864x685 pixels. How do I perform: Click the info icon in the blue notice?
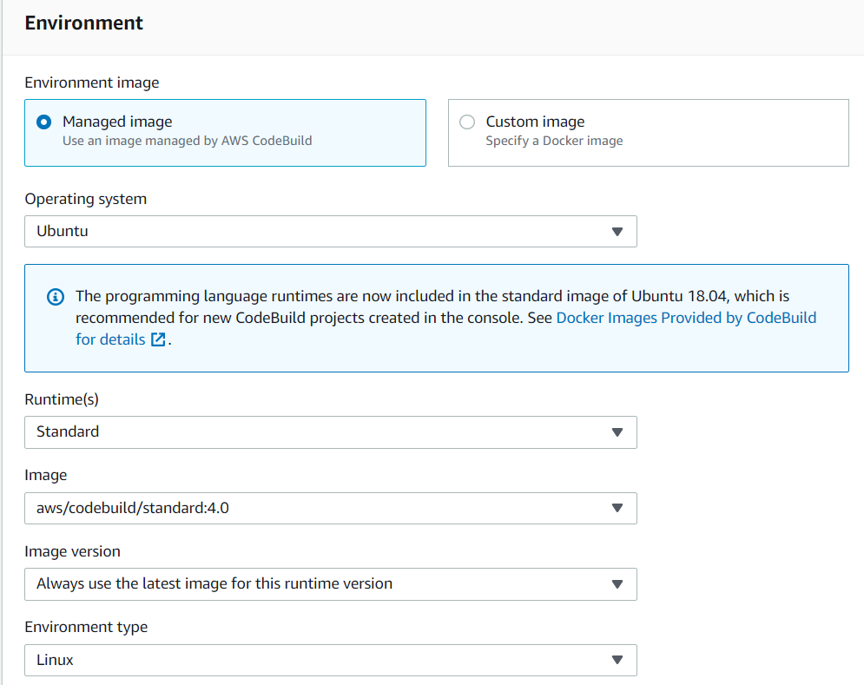pyautogui.click(x=55, y=297)
